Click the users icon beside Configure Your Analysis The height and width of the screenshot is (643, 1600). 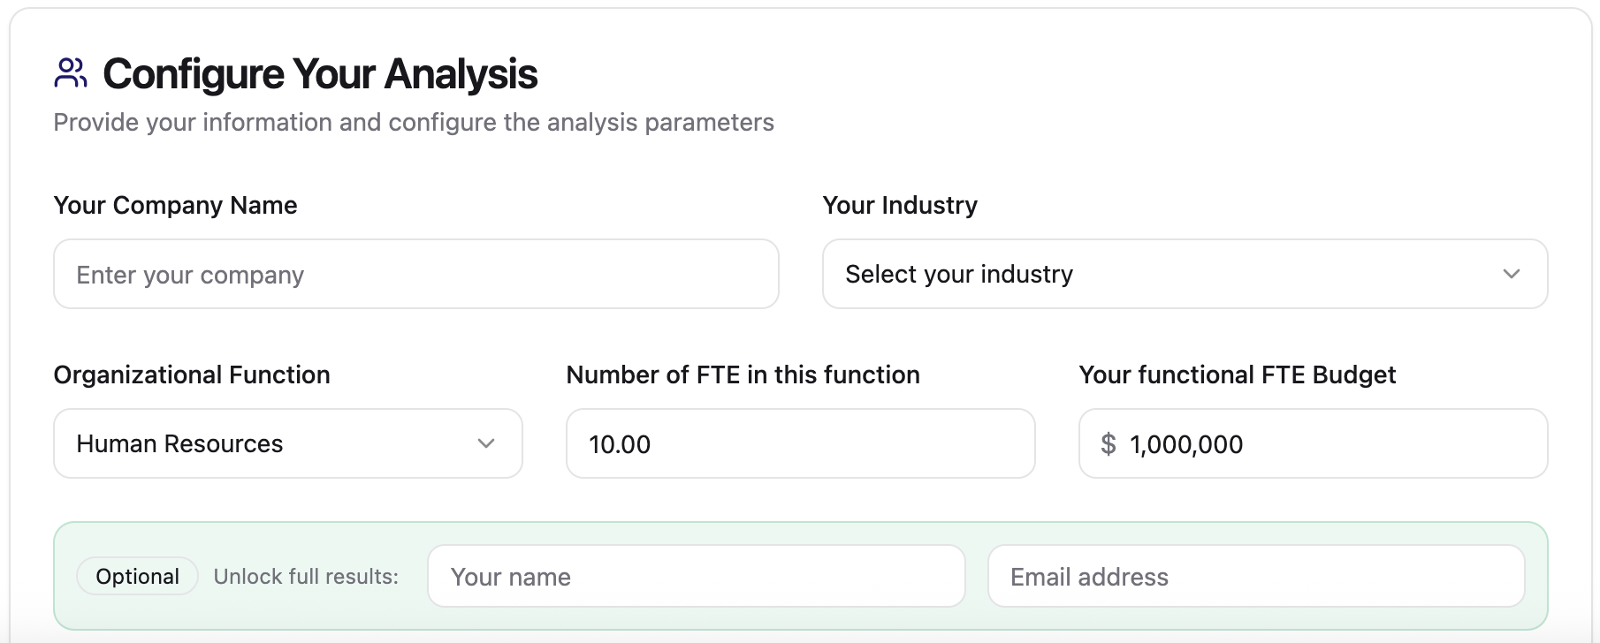tap(70, 73)
